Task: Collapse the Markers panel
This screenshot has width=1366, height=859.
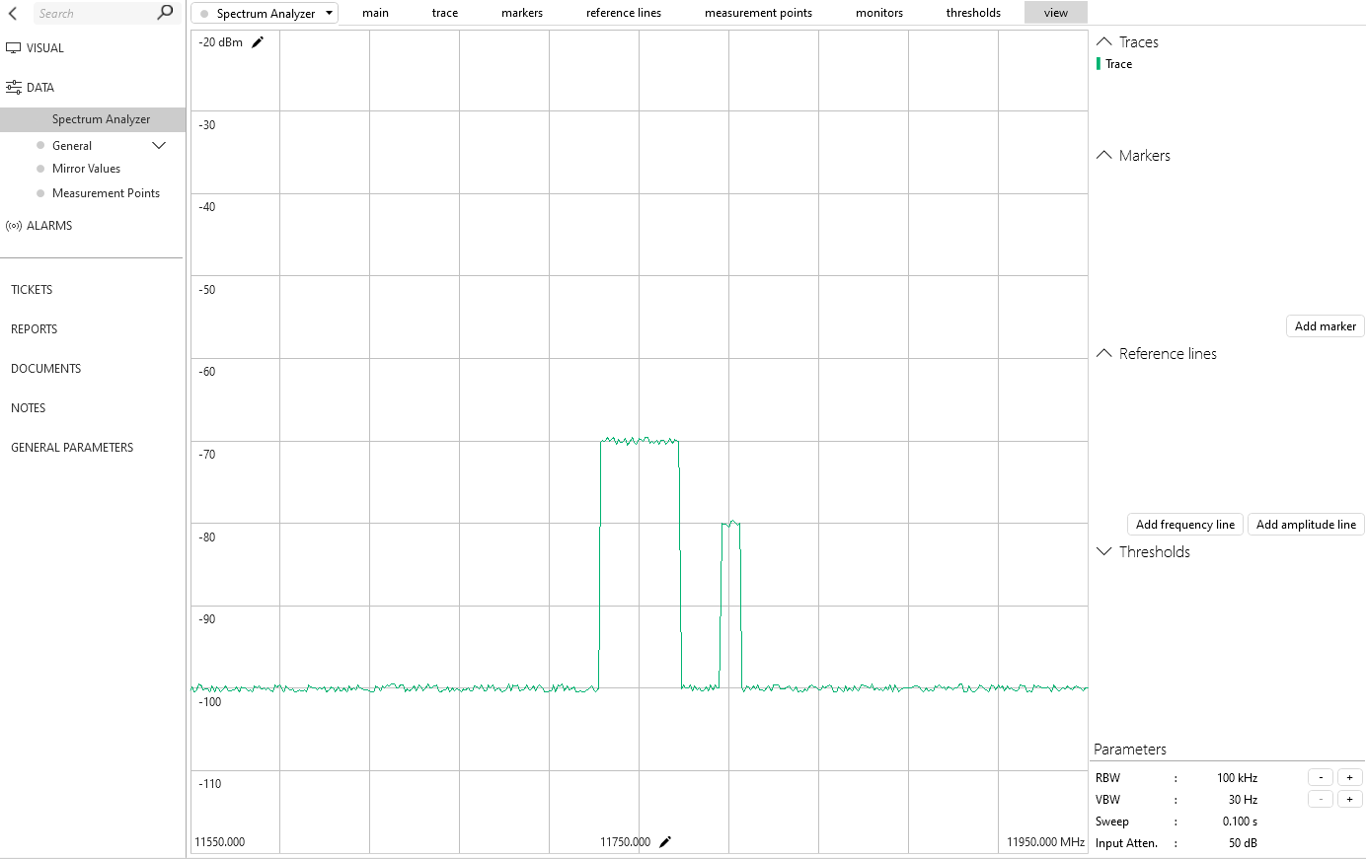Action: (x=1103, y=155)
